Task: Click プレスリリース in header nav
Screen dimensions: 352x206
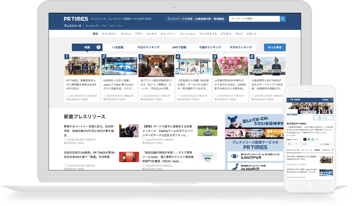Action: point(73,26)
